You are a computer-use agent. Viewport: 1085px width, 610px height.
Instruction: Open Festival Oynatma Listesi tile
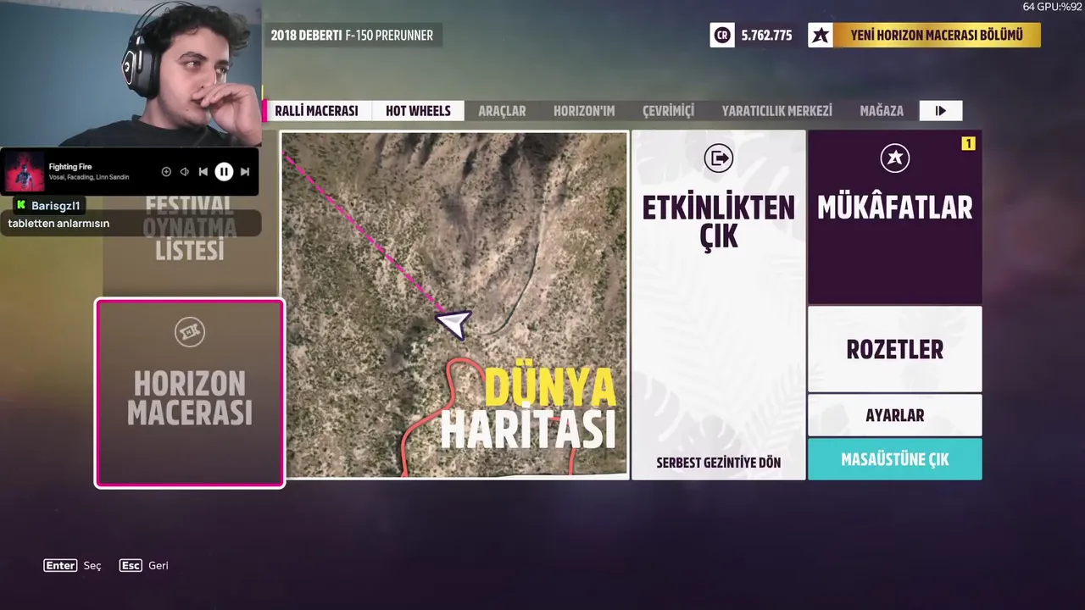coord(190,228)
